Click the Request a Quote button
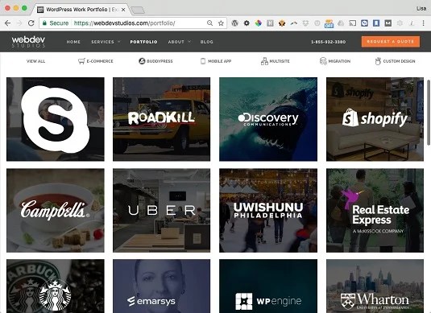This screenshot has width=431, height=313. tap(391, 42)
